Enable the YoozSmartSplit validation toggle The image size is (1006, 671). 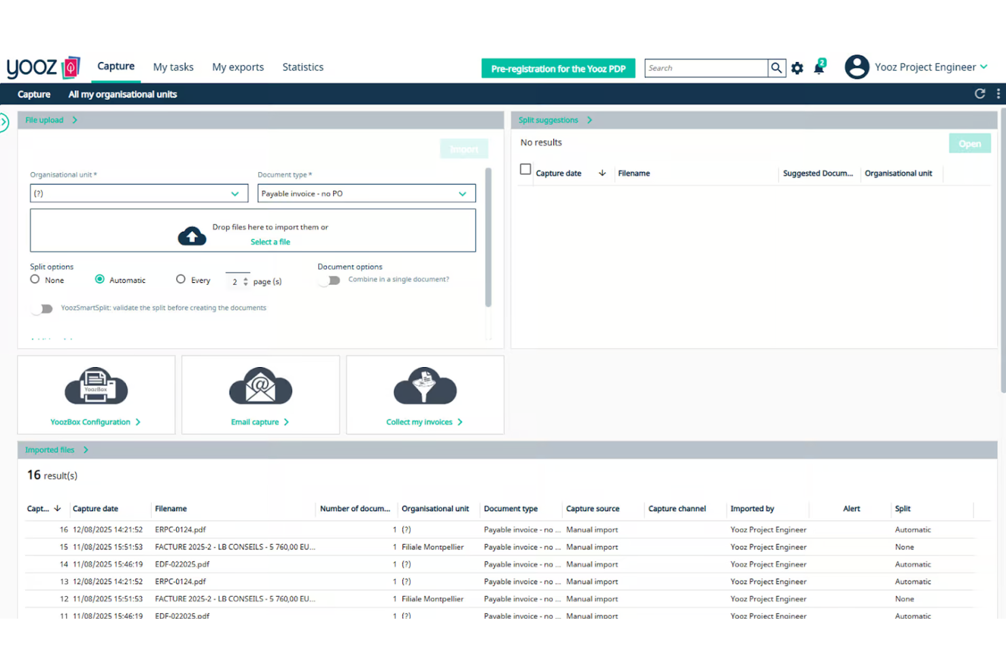43,309
